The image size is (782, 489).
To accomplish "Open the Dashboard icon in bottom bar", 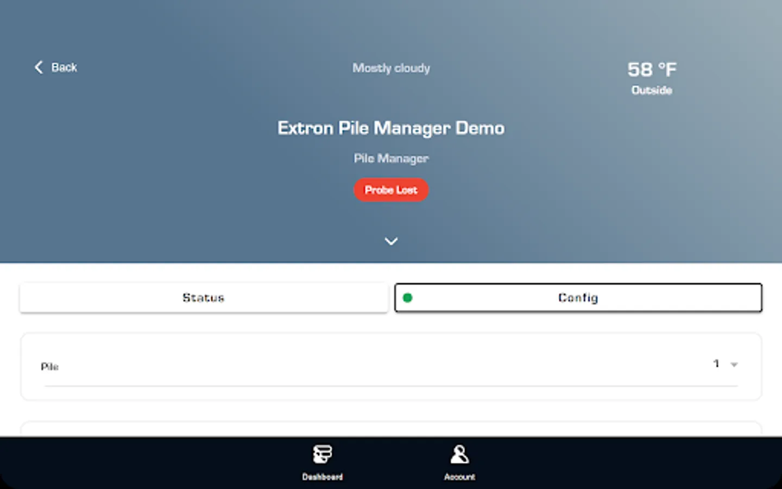I will pos(323,454).
